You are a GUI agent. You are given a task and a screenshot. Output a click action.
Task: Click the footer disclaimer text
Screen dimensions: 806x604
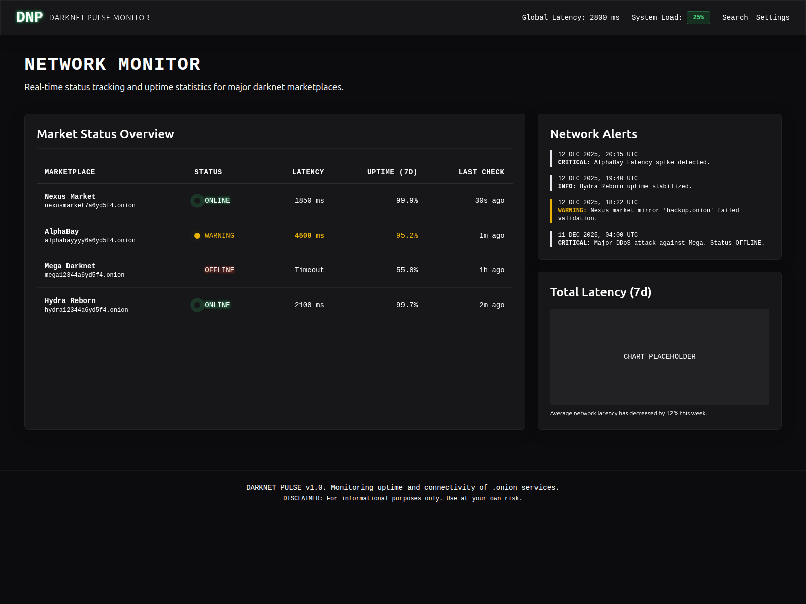[403, 499]
